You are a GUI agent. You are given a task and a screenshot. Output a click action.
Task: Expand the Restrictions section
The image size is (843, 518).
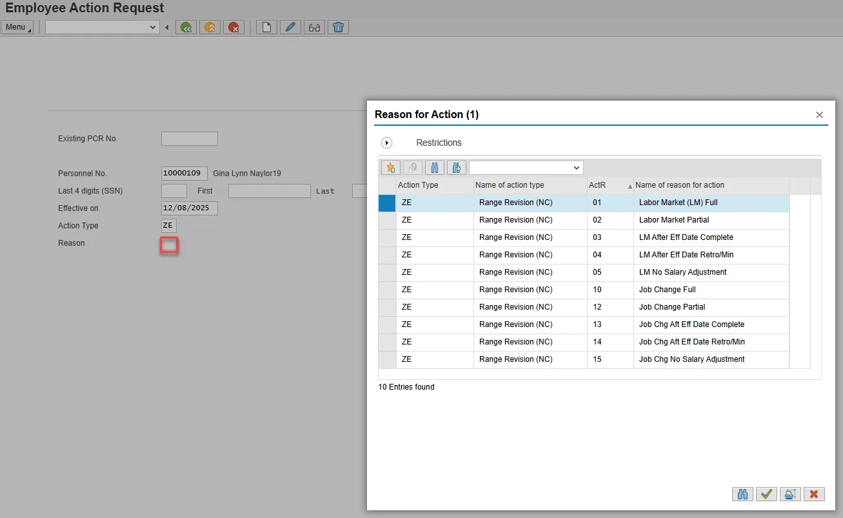coord(387,143)
